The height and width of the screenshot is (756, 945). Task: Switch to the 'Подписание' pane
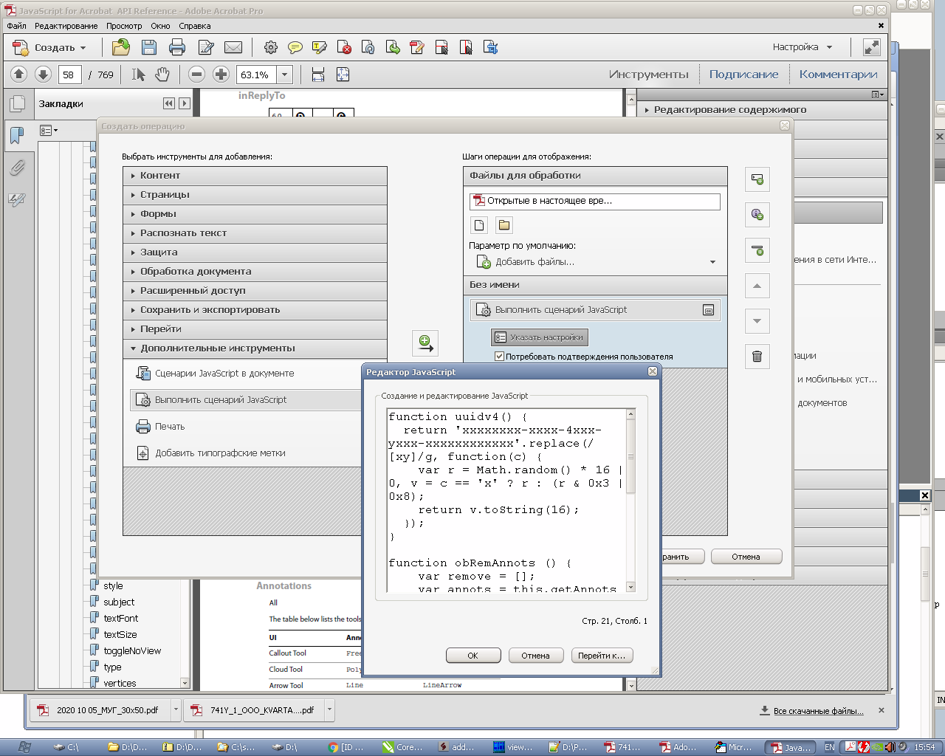pyautogui.click(x=743, y=74)
